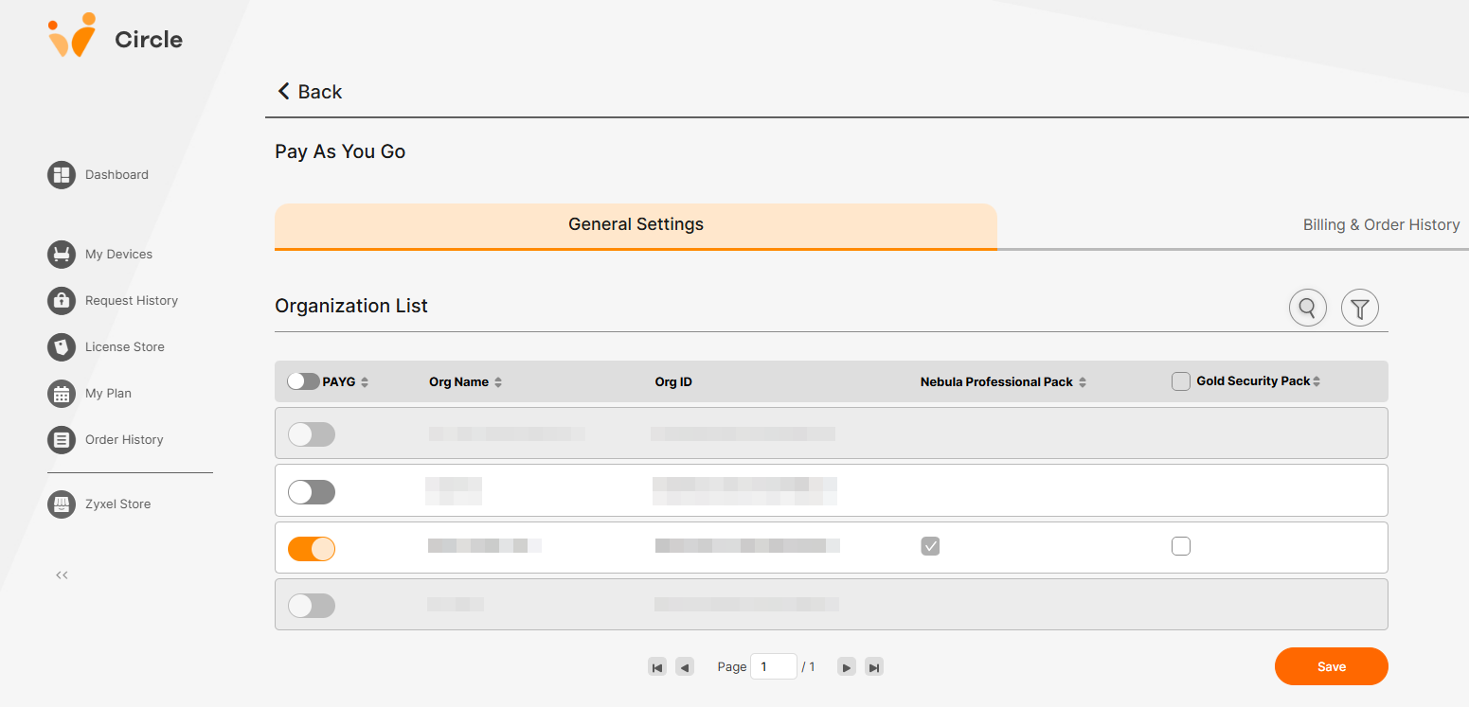Click the Back chevron arrow
Viewport: 1469px width, 707px height.
coord(282,91)
